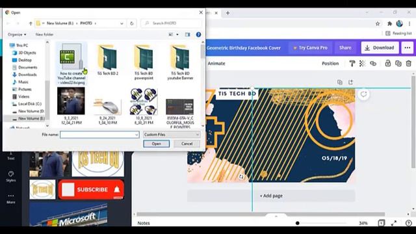Viewport: 416px width, 234px height.
Task: Click the Canva help question icon
Action: [409, 223]
